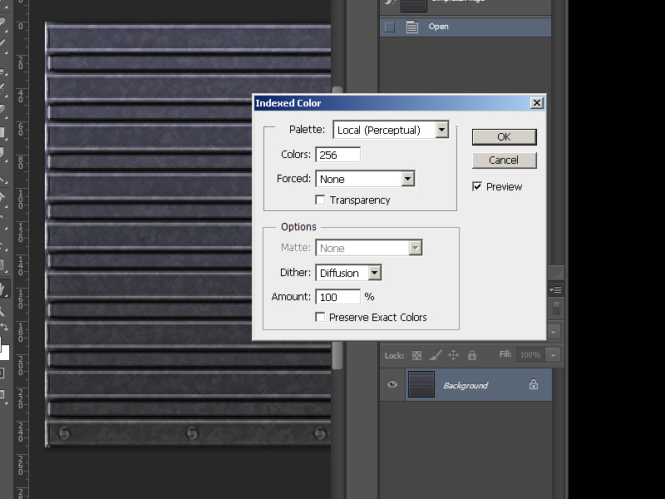The image size is (665, 499).
Task: Open the Dither dropdown showing Diffusion
Action: click(x=348, y=273)
